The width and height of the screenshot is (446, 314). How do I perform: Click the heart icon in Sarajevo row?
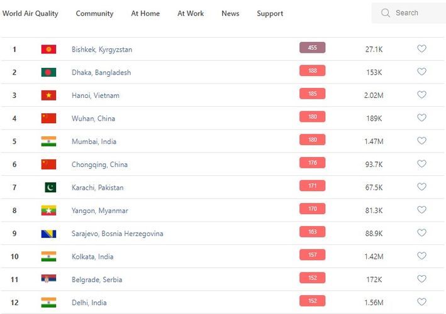click(x=421, y=233)
